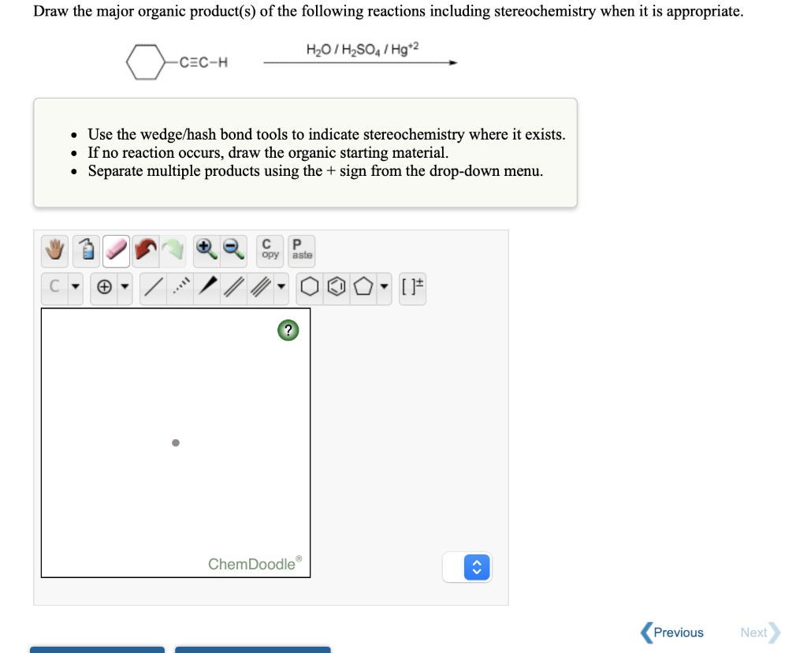
Task: Redo with the green arrow icon
Action: [x=173, y=251]
